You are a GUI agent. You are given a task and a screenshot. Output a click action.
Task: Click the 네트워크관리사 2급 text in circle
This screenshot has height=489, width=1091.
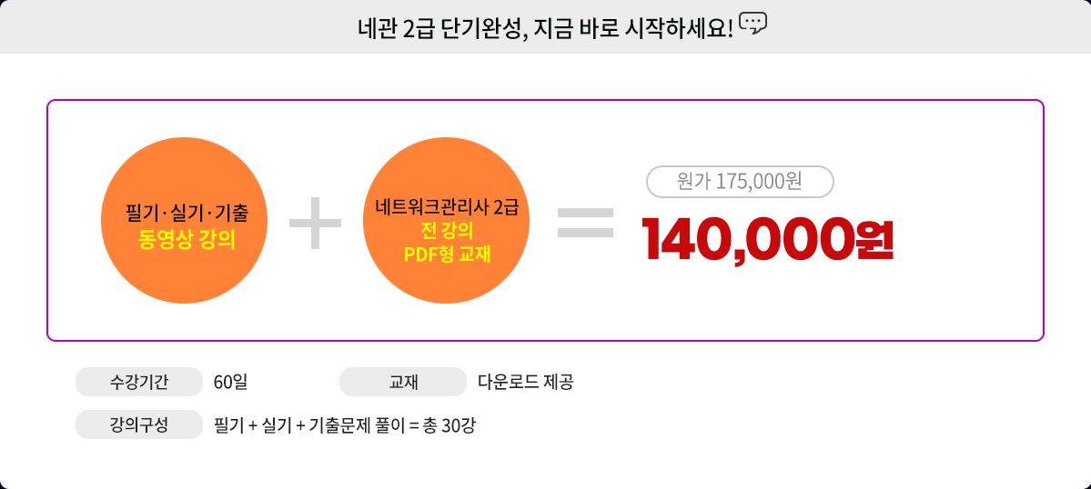(446, 206)
